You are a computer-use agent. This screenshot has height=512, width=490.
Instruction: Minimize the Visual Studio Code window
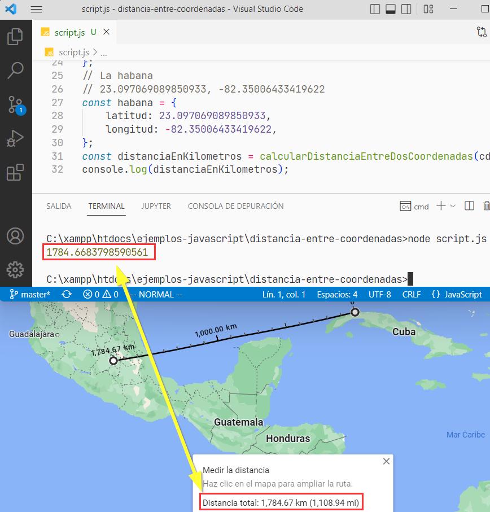click(x=453, y=9)
